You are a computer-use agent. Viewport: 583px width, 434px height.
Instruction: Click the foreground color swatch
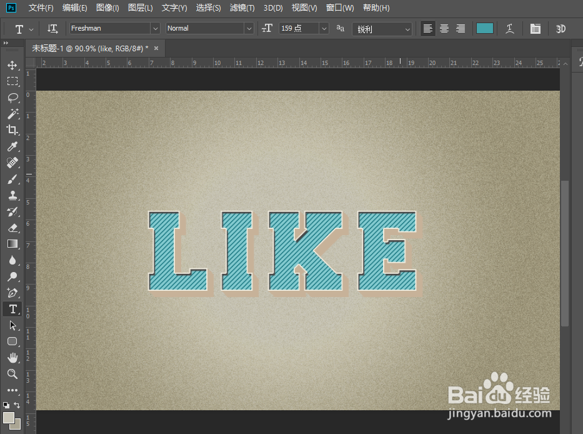[9, 418]
